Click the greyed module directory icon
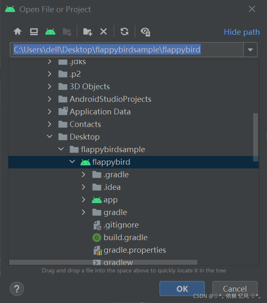Screen dimensions: 267x303 (x=67, y=32)
